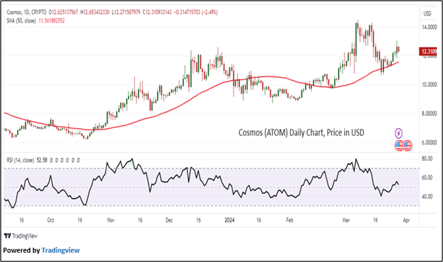
Task: Click the Feb label on time axis
Action: coord(290,220)
